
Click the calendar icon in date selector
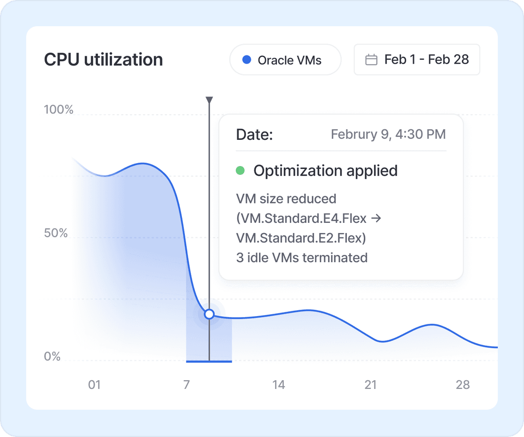(x=371, y=60)
